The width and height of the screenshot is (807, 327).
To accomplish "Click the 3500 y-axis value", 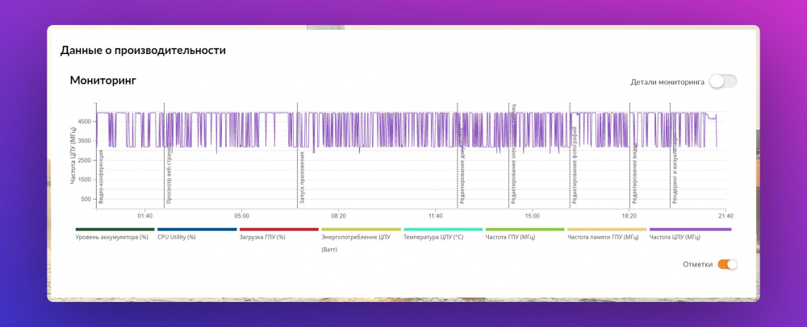I will [86, 141].
